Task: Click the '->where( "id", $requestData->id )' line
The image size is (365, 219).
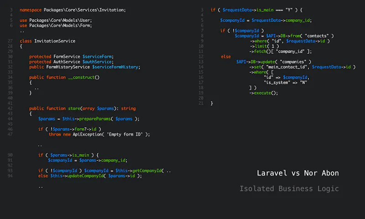Action: pyautogui.click(x=290, y=41)
